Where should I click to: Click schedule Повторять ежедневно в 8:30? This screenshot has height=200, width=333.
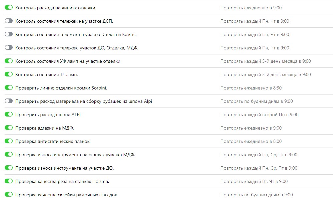[251, 88]
